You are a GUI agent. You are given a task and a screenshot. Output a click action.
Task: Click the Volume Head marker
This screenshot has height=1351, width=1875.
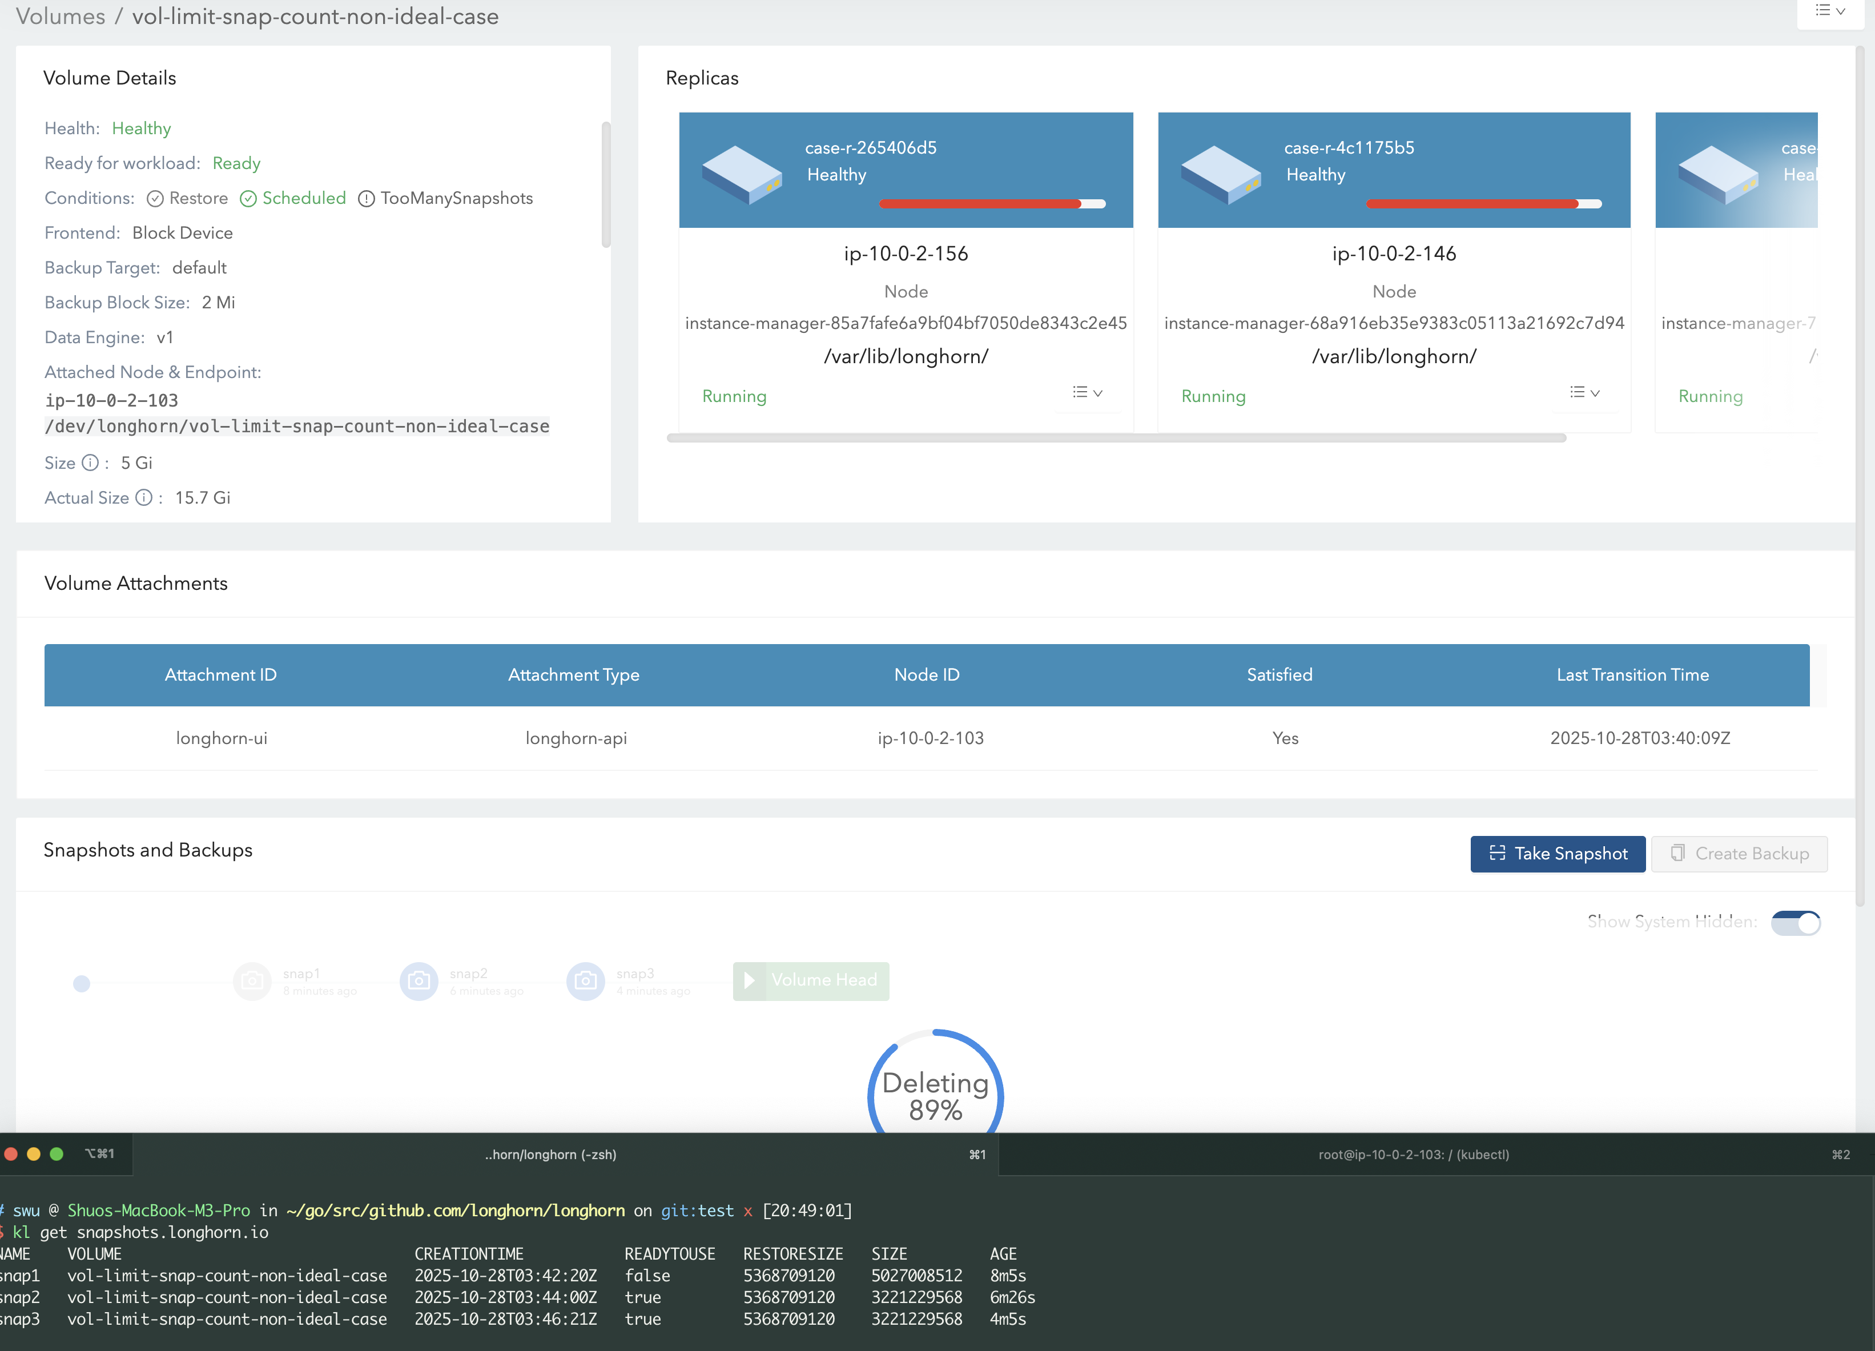tap(810, 980)
